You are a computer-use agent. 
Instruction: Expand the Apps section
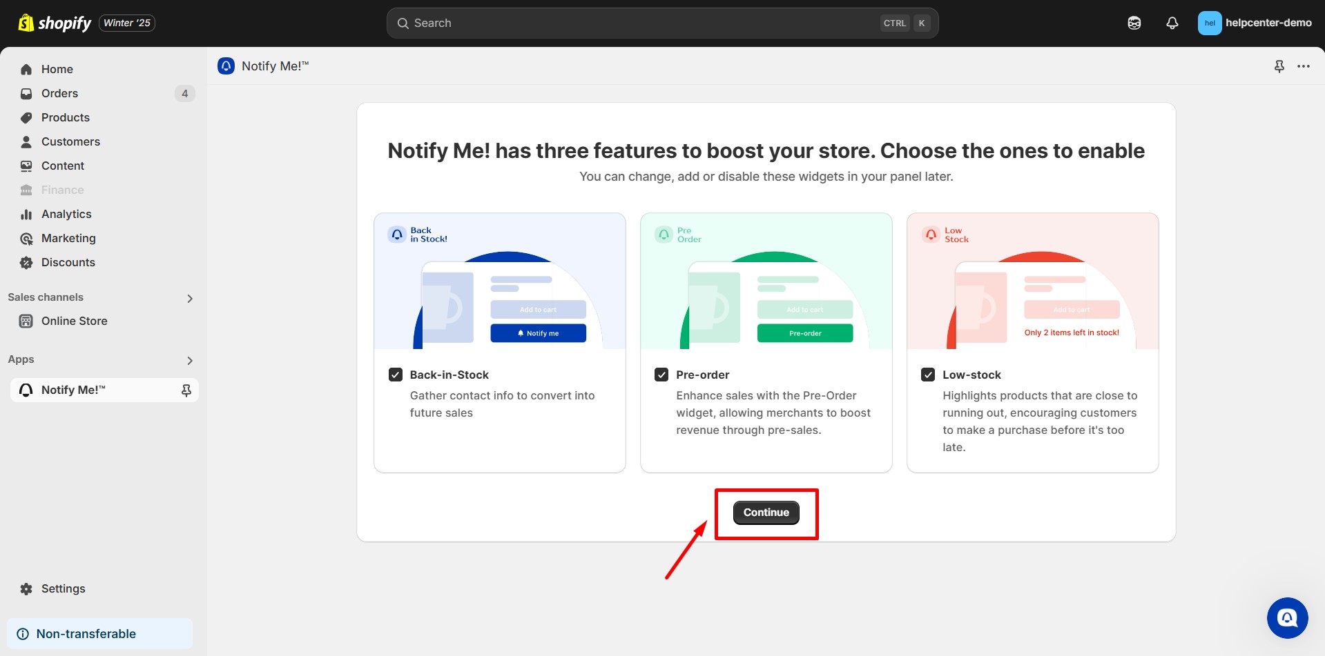190,360
